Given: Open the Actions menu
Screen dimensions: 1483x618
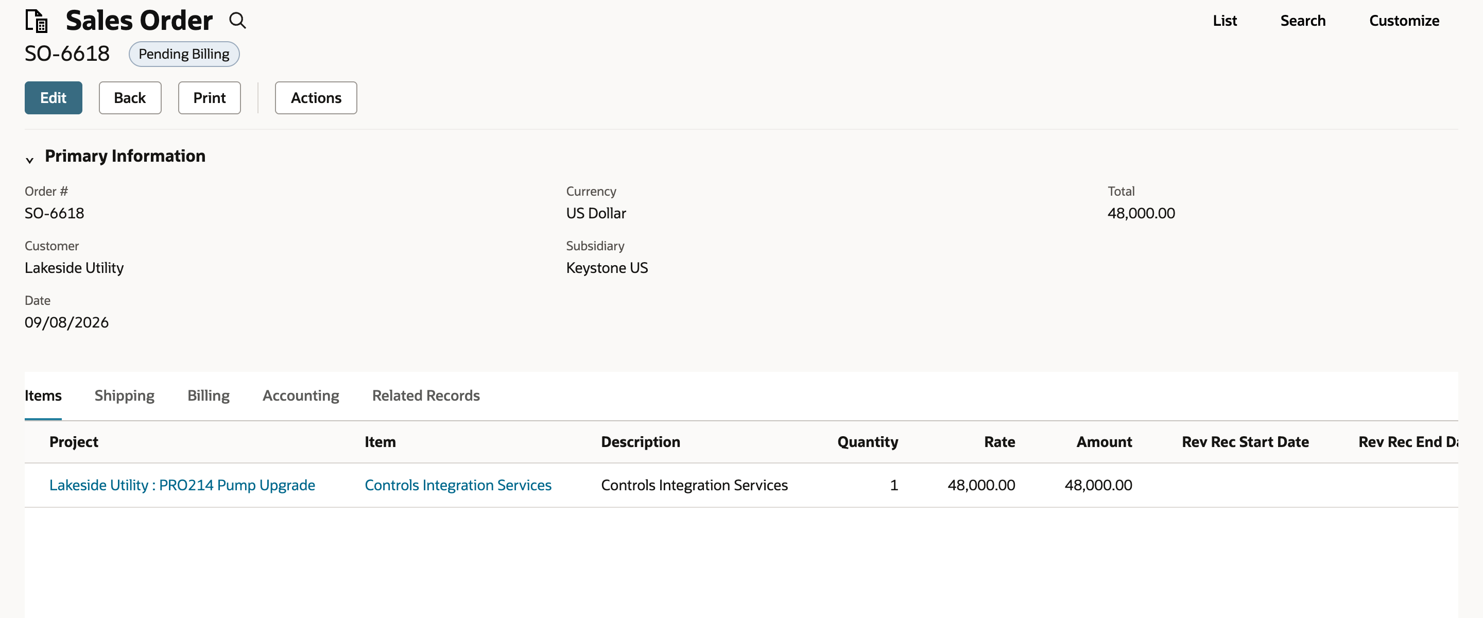Looking at the screenshot, I should point(316,98).
